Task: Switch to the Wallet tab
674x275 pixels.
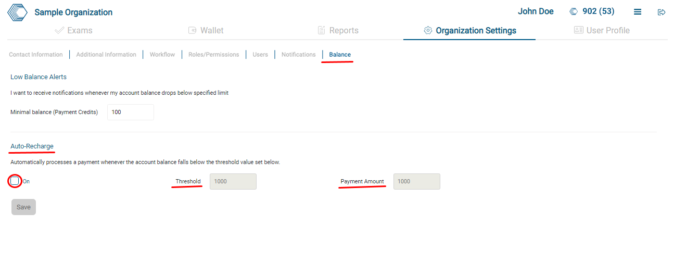Action: point(206,30)
